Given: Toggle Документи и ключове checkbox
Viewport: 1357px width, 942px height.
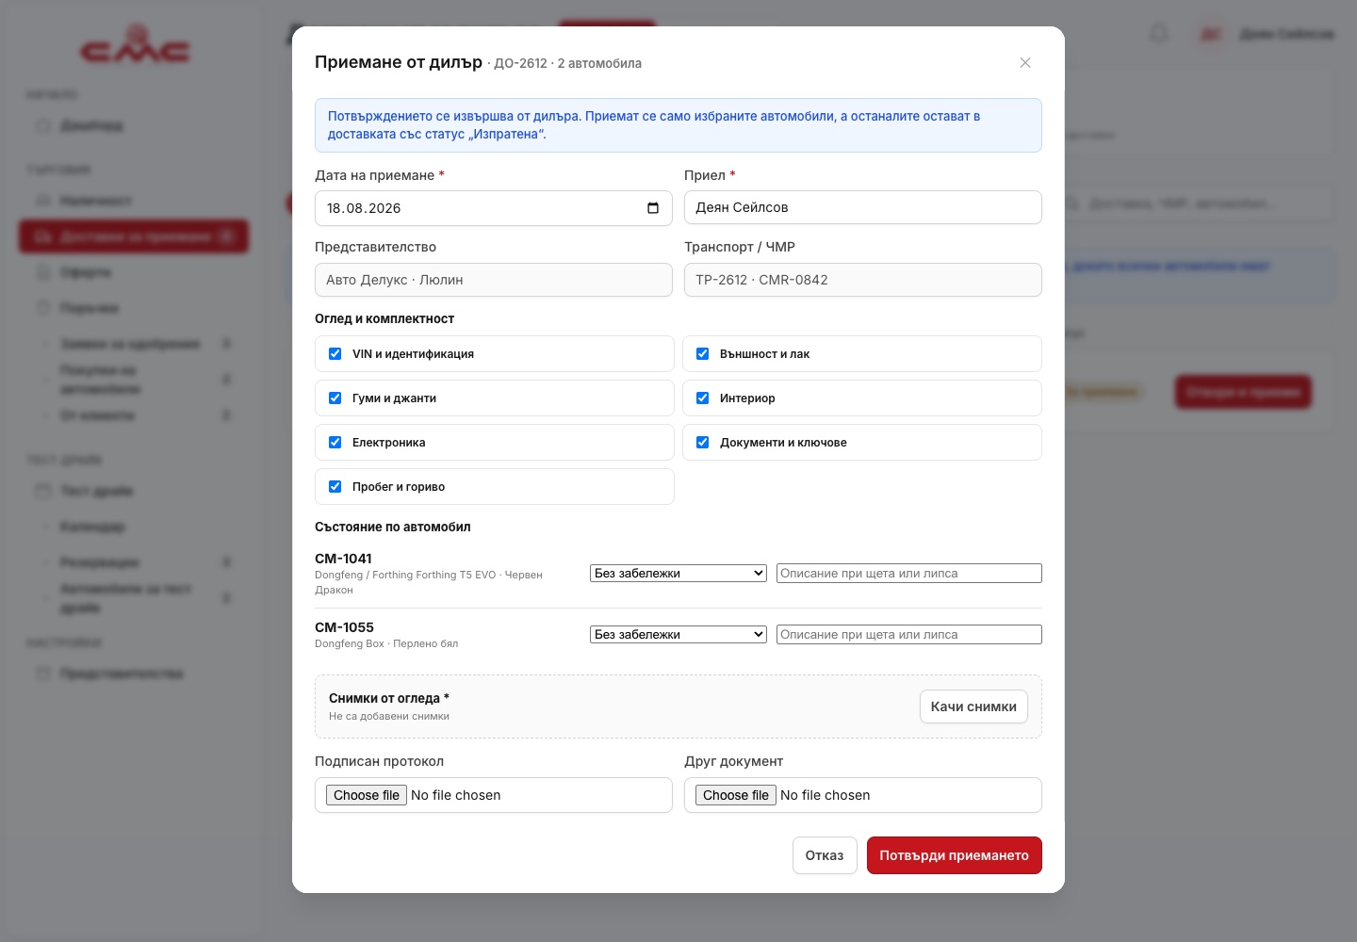Looking at the screenshot, I should click(702, 443).
